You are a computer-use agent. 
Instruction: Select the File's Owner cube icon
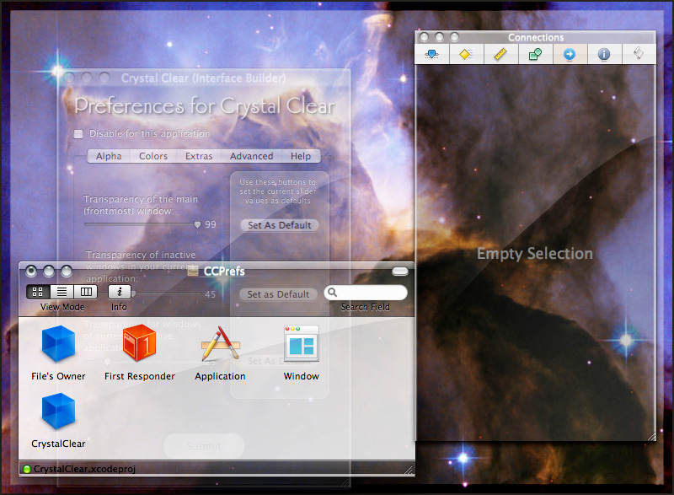(x=58, y=344)
